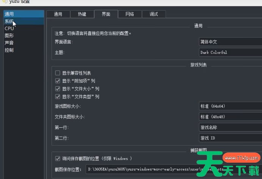This screenshot has width=262, height=179.
Task: Click the 游戏列表 group heading
Action: (199, 65)
